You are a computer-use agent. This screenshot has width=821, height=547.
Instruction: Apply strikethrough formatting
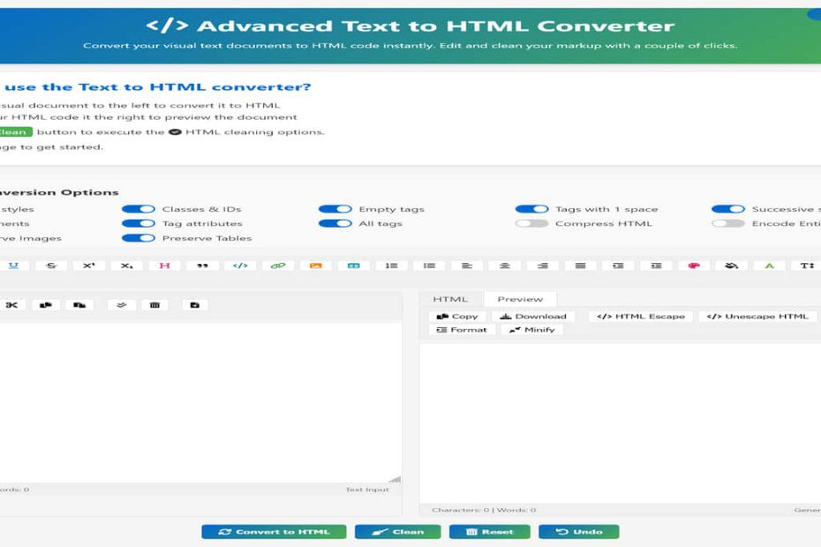(x=51, y=266)
